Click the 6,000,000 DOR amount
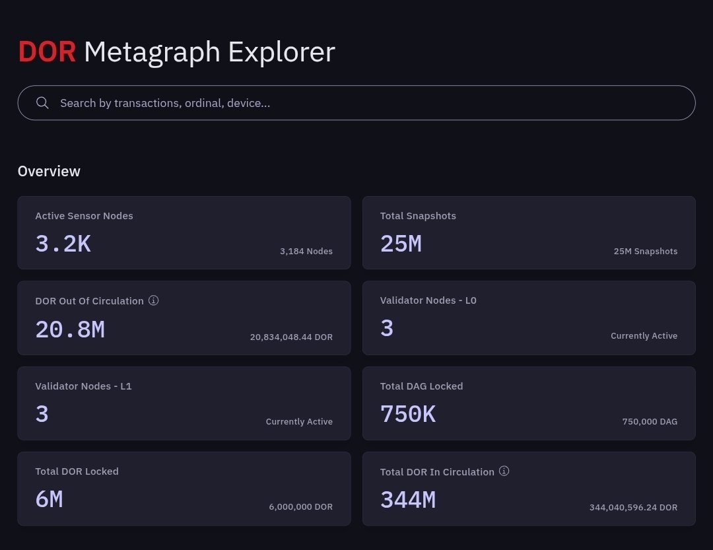The image size is (713, 550). (300, 507)
